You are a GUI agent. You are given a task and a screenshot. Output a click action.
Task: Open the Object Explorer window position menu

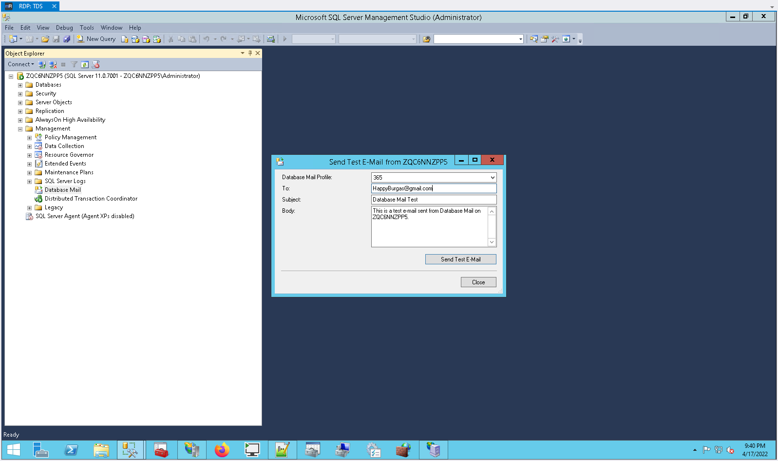click(243, 53)
